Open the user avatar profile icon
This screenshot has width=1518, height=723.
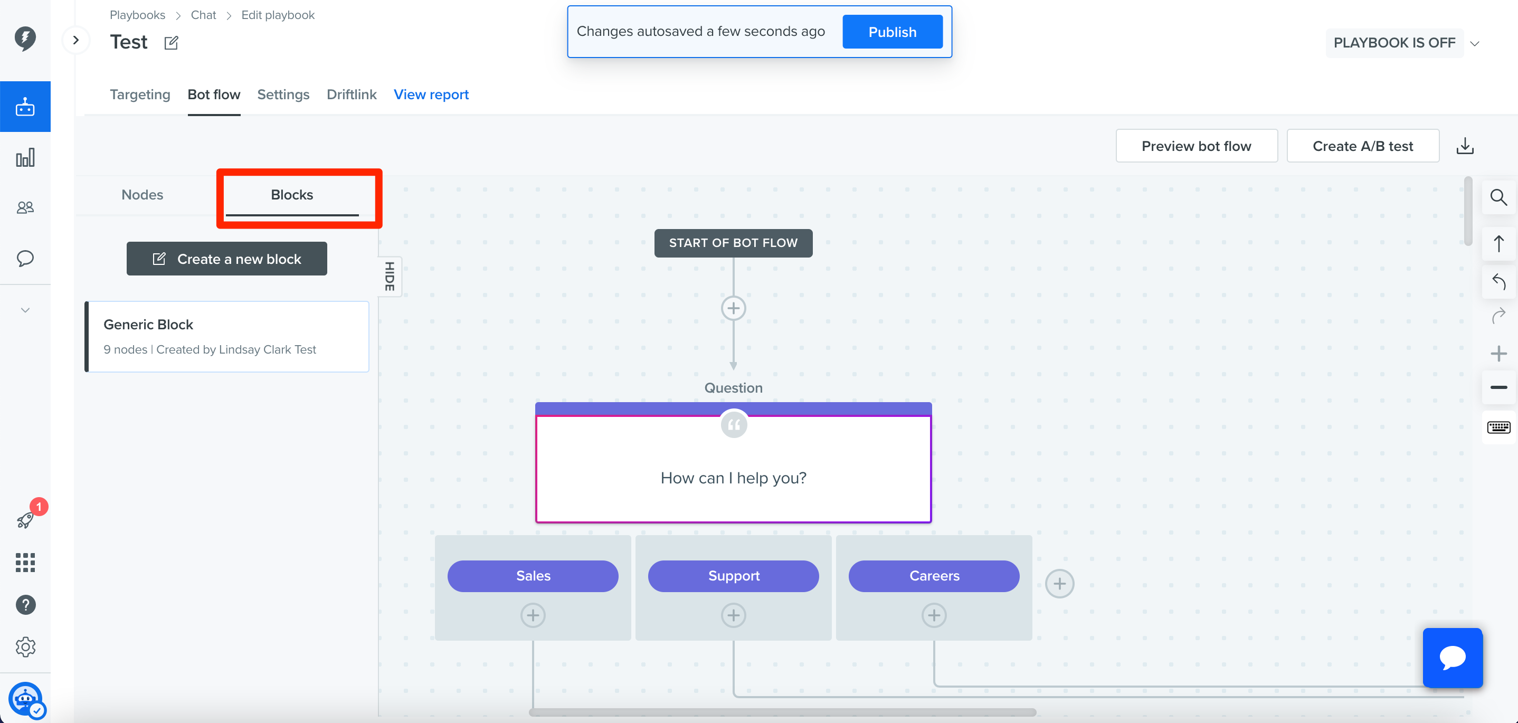tap(25, 699)
